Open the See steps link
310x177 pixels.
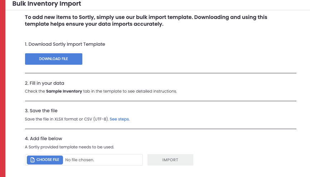pyautogui.click(x=120, y=119)
